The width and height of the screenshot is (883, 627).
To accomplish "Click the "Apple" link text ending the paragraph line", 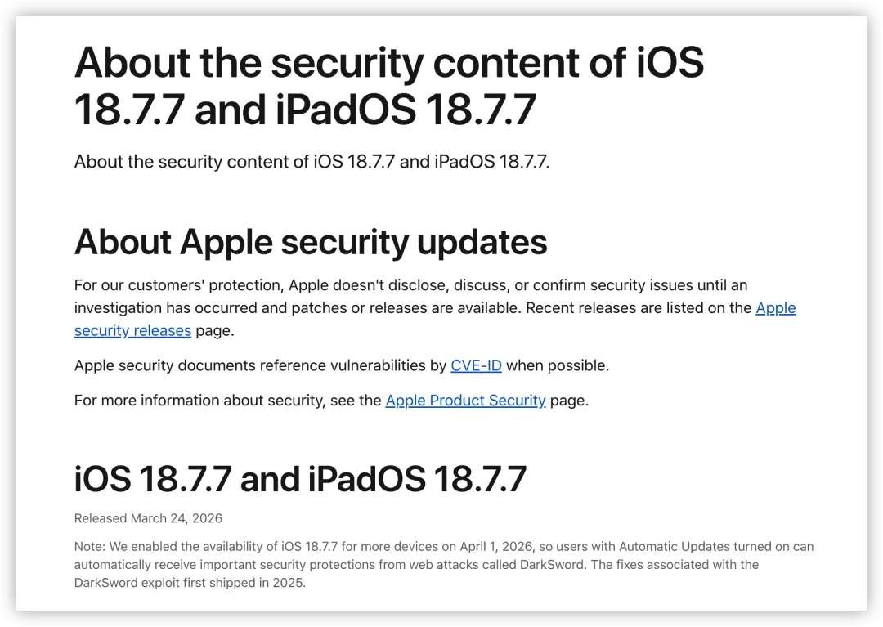I will point(775,308).
